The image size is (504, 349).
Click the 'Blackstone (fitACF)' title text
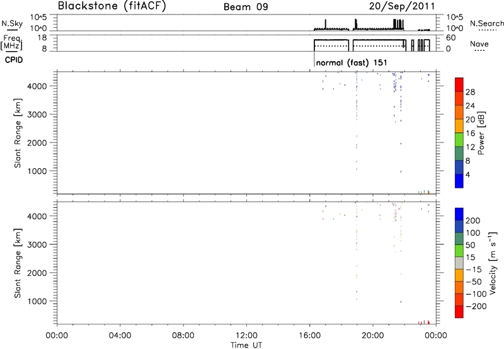click(x=112, y=6)
